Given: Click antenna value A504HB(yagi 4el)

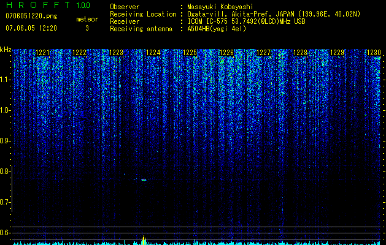Looking at the screenshot, I should pos(217,29).
